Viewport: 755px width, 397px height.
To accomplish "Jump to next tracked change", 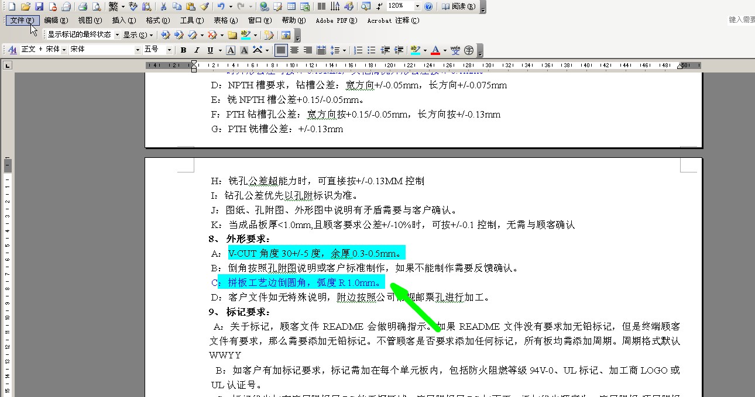I will point(179,35).
